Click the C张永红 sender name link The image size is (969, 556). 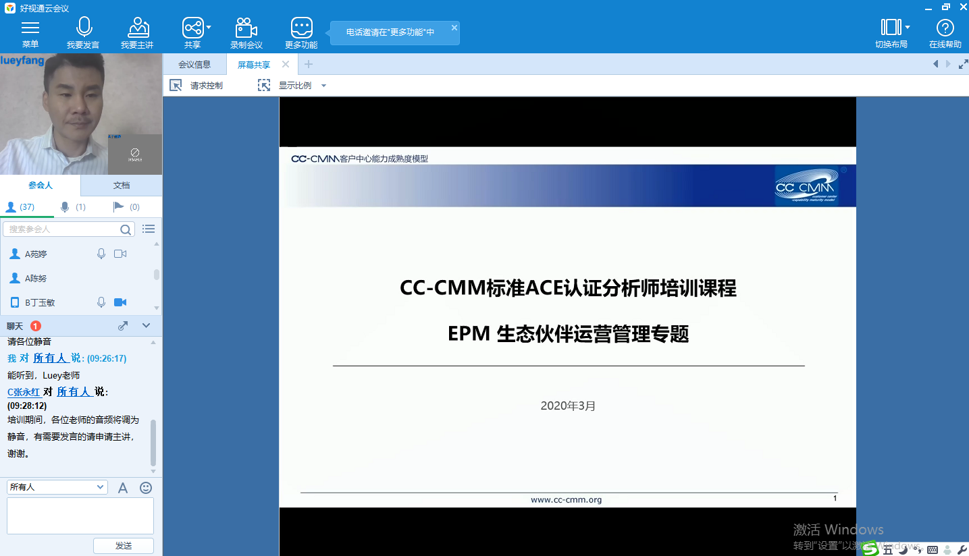tap(24, 391)
